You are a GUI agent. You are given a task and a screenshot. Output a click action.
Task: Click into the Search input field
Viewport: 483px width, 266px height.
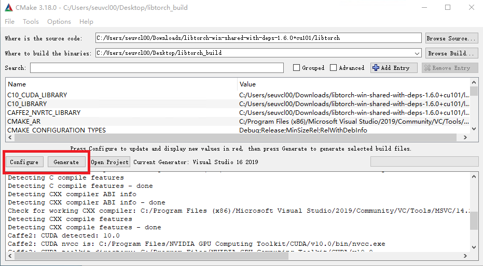pyautogui.click(x=157, y=68)
